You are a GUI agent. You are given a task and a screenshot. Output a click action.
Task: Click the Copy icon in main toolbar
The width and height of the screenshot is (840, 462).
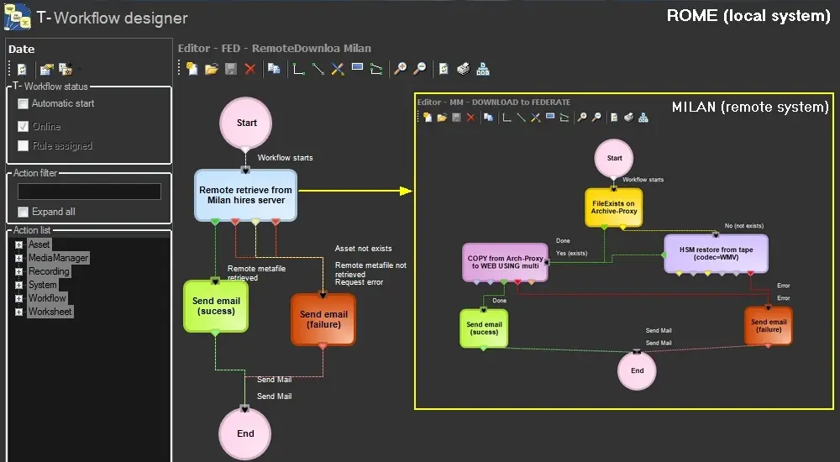click(x=274, y=69)
